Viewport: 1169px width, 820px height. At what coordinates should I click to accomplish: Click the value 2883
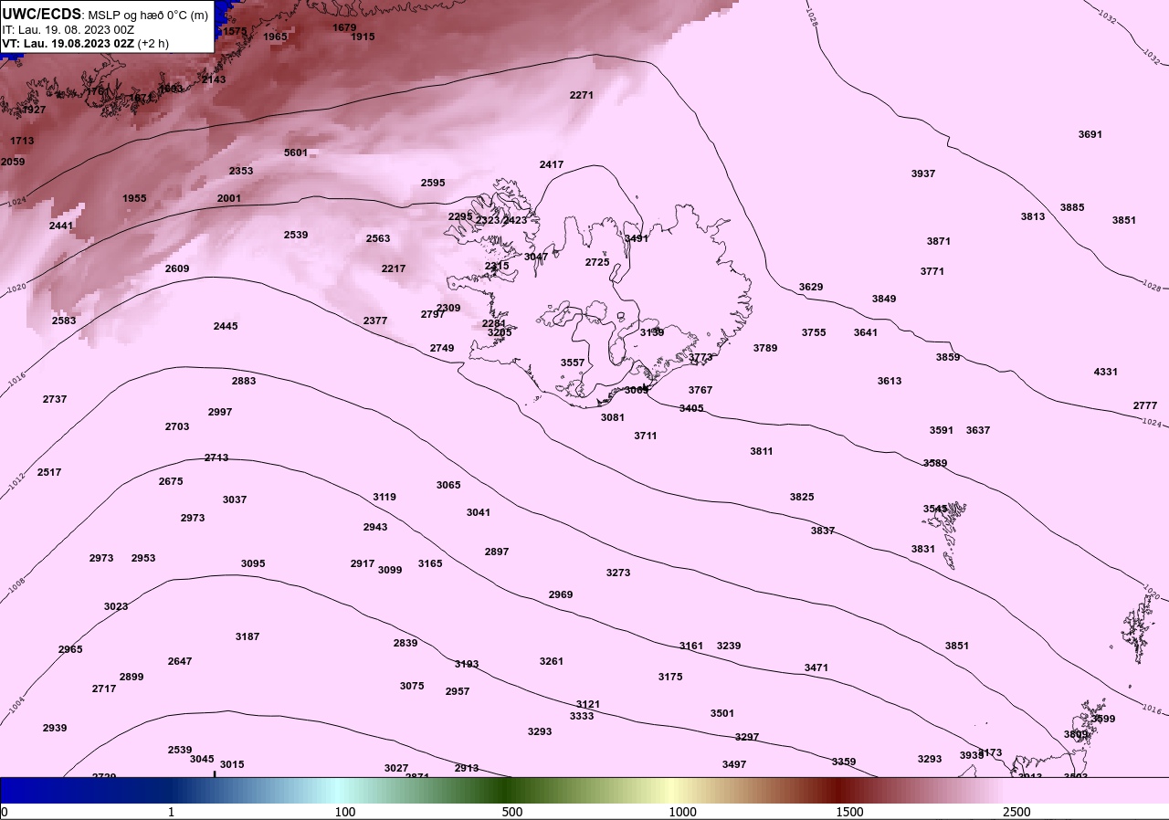(x=244, y=381)
